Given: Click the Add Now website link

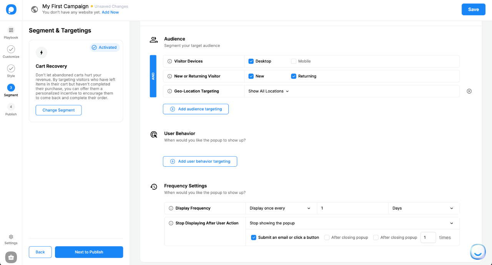Looking at the screenshot, I should click(x=110, y=12).
